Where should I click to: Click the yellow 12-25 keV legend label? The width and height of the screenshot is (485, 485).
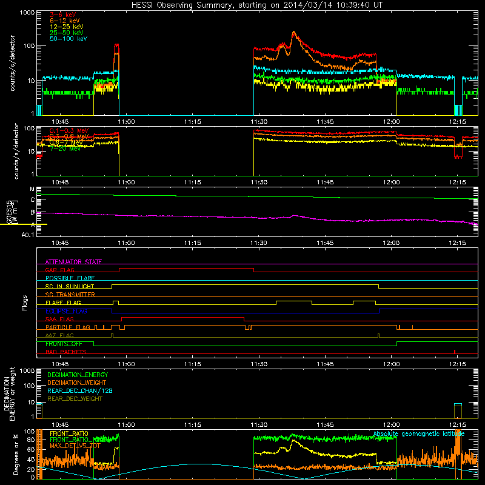pyautogui.click(x=67, y=27)
